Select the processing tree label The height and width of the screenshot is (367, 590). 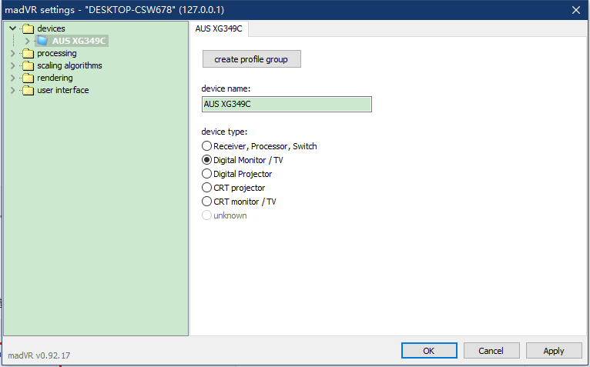pos(57,53)
